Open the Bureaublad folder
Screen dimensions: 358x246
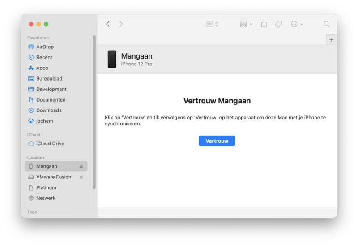[56, 79]
